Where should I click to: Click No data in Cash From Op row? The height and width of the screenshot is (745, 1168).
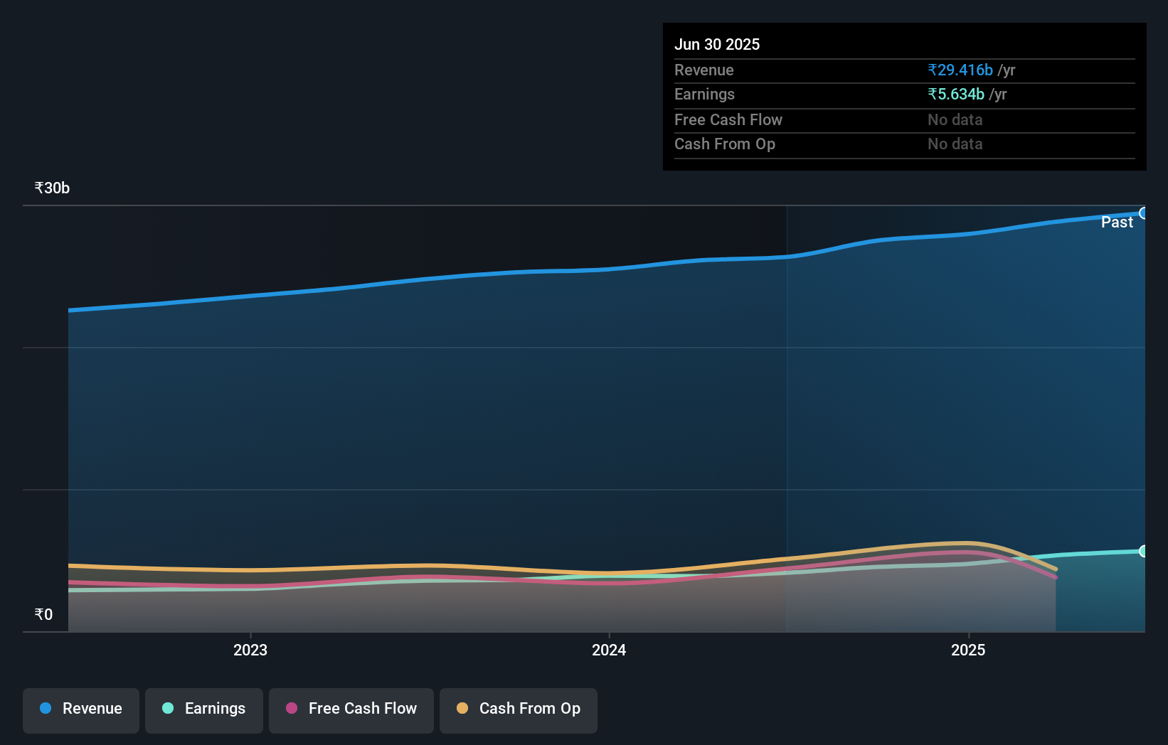[x=955, y=144]
